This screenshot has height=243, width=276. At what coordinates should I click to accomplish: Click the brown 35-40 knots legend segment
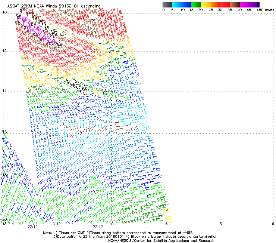(235, 4)
